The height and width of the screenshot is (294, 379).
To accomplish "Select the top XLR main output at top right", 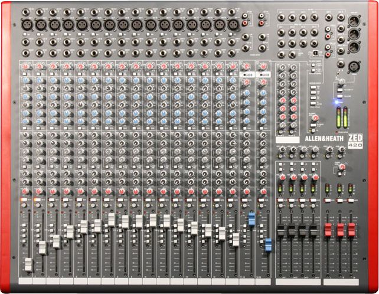I will click(354, 21).
